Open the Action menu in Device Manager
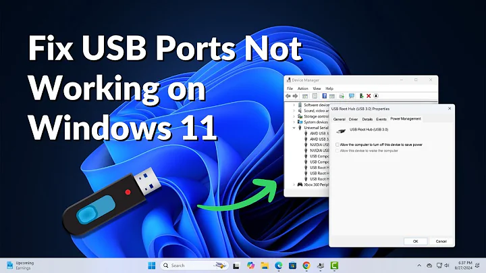This screenshot has height=273, width=486. point(303,89)
